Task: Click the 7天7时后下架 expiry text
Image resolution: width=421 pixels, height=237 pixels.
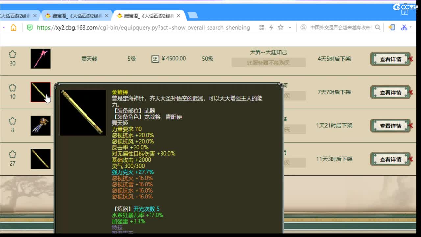Action: coord(334,92)
